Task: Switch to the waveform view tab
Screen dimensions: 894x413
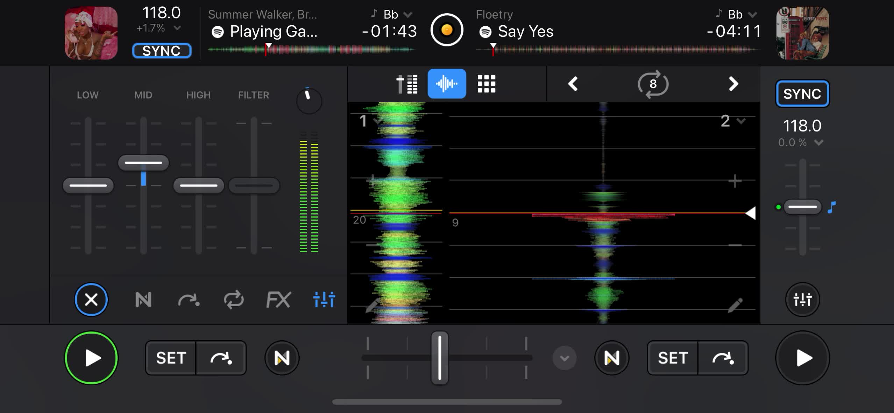Action: [447, 84]
